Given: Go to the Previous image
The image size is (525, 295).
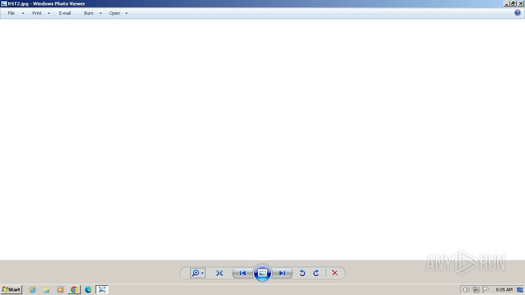Looking at the screenshot, I should click(x=243, y=273).
